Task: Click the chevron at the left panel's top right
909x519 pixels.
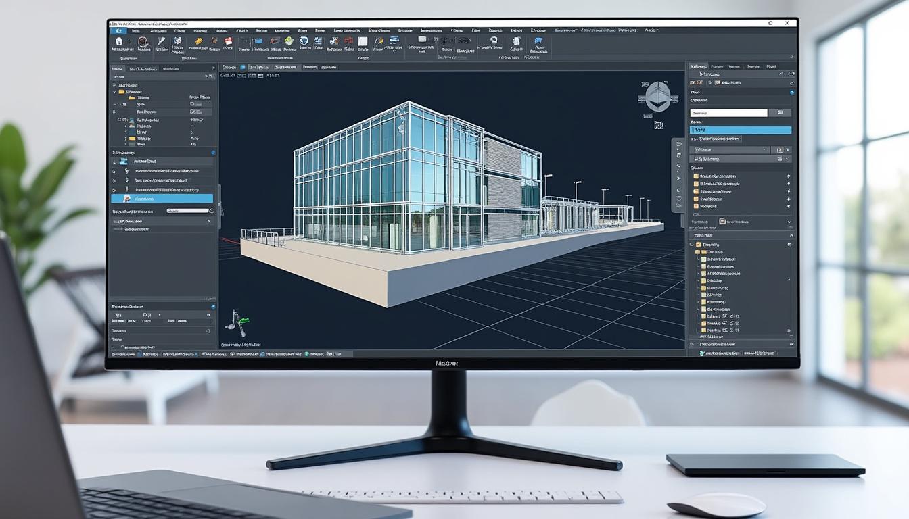Action: [212, 68]
